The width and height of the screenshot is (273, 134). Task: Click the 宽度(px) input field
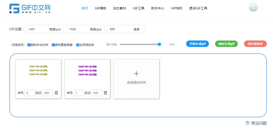44,29
